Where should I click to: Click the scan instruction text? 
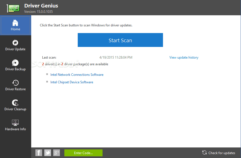point(86,25)
